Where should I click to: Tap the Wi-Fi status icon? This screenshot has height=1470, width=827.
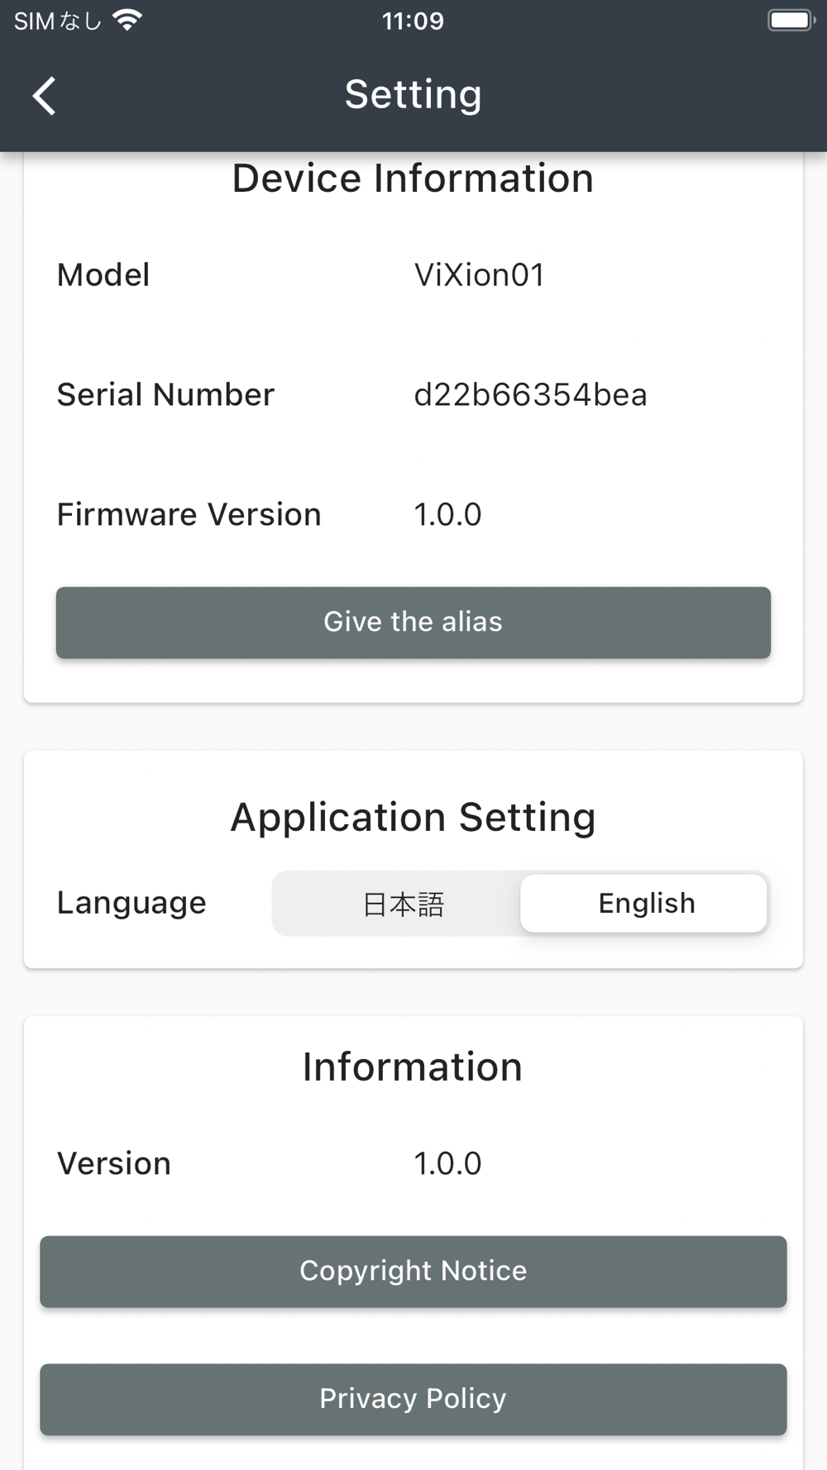(127, 20)
